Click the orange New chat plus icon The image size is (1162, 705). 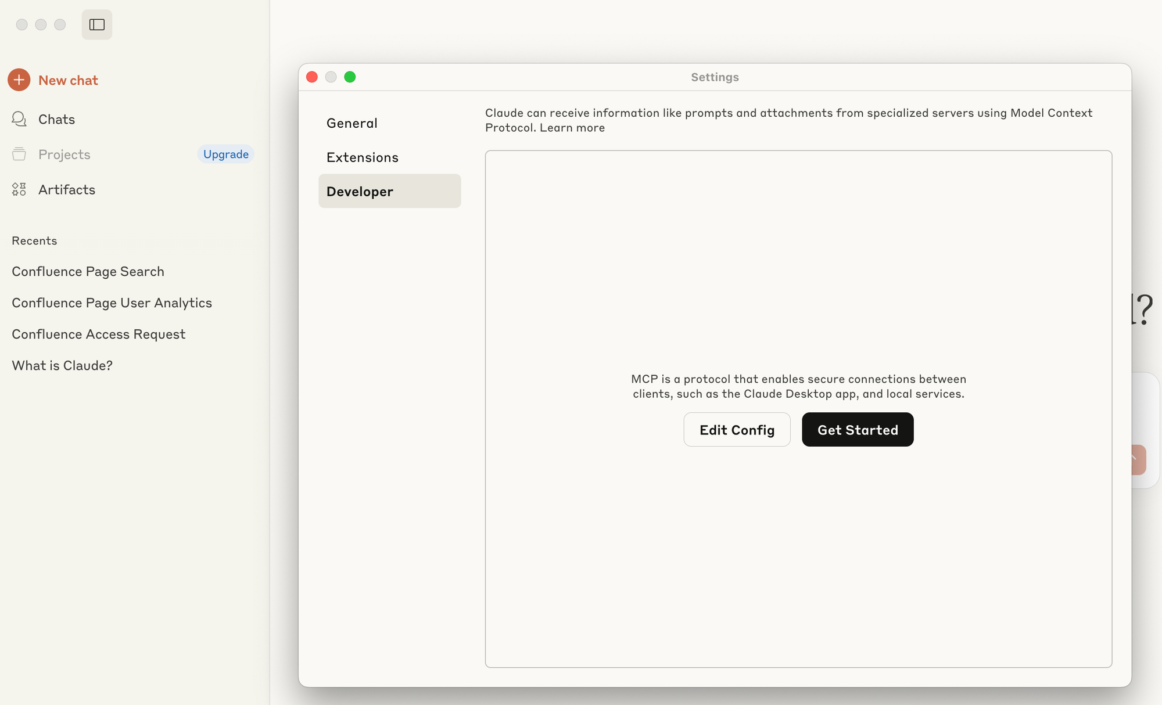[x=19, y=80]
